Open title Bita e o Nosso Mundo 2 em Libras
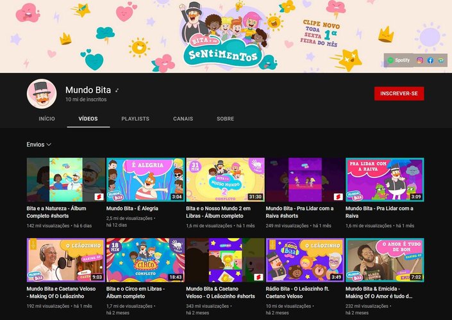Screen dimensions: 452x320 [218, 212]
